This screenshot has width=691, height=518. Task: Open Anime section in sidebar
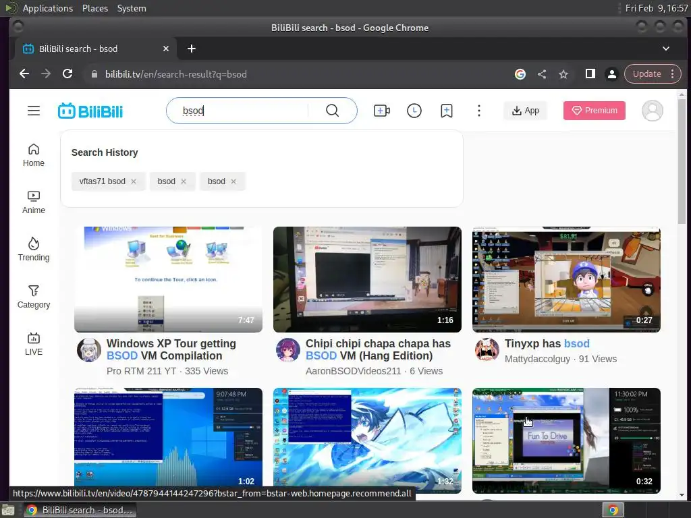(34, 202)
